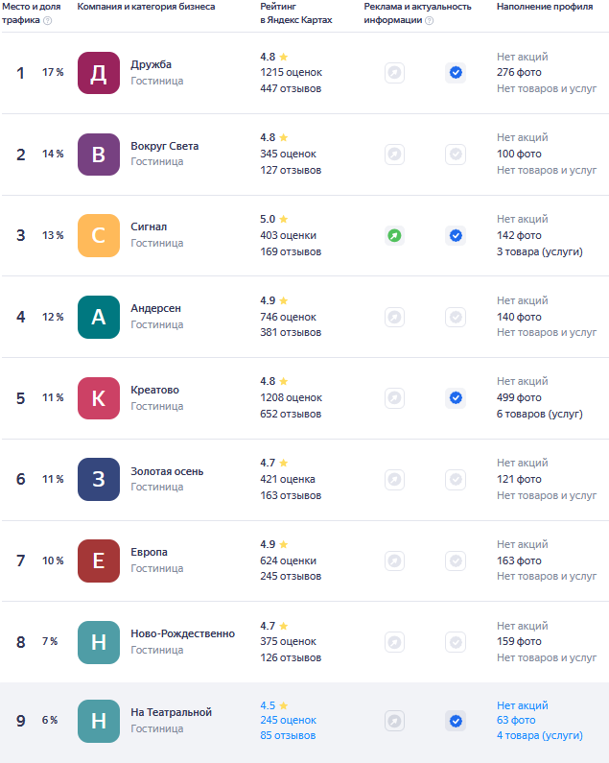Viewport: 609px width, 763px height.
Task: Click the '4 товара (услуги)' link
Action: coord(539,736)
